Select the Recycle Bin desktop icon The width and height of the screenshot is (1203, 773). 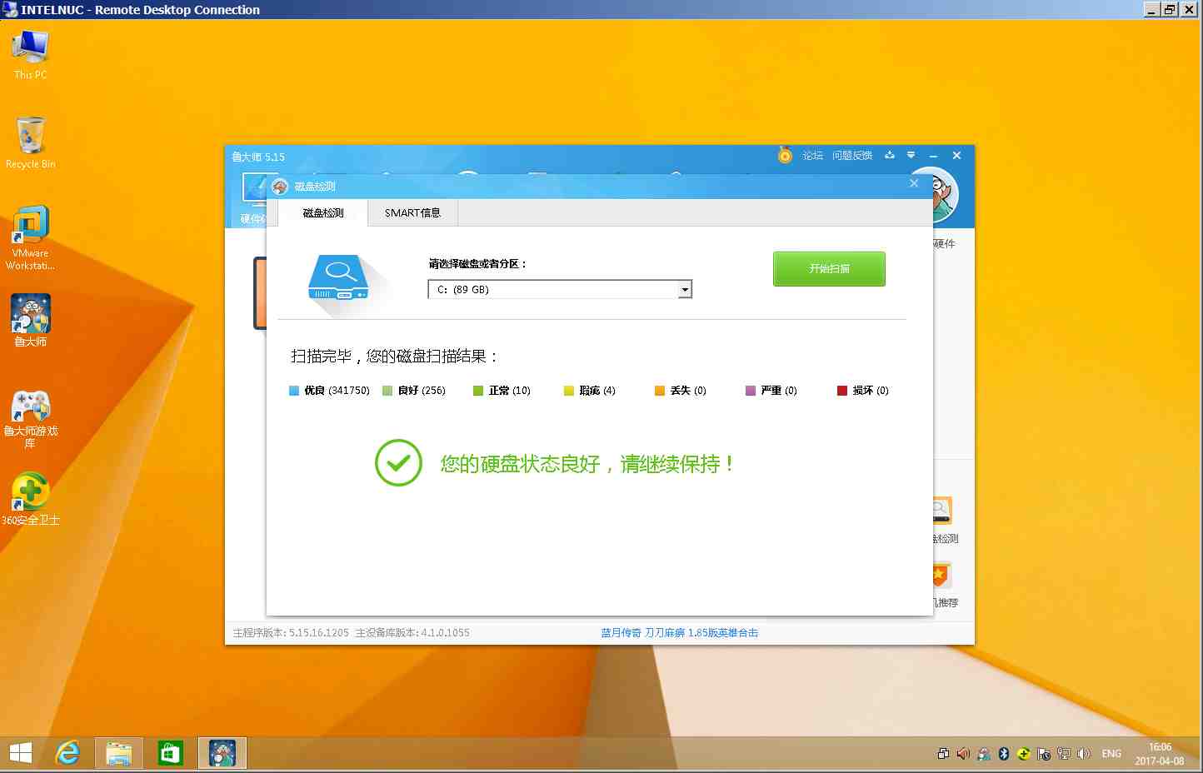tap(30, 142)
